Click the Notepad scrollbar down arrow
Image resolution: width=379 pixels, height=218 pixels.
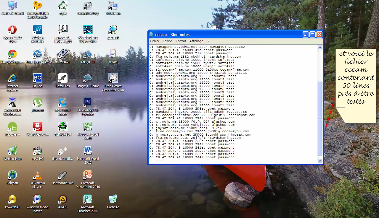320,161
